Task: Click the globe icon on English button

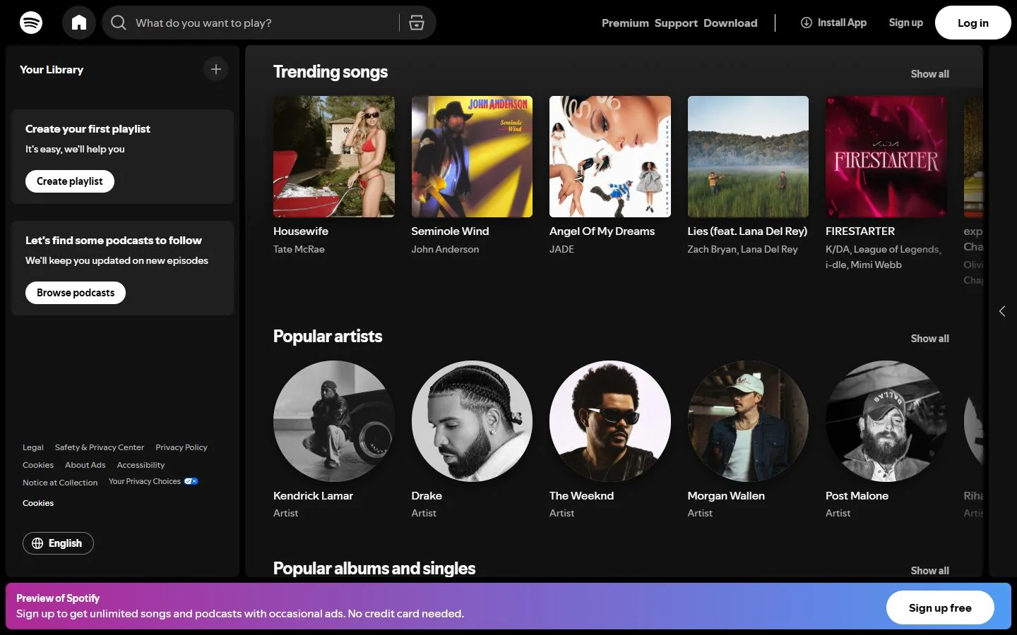Action: click(x=37, y=543)
